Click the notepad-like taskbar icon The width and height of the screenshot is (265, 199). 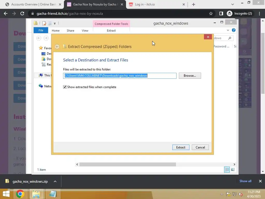[x=53, y=194]
